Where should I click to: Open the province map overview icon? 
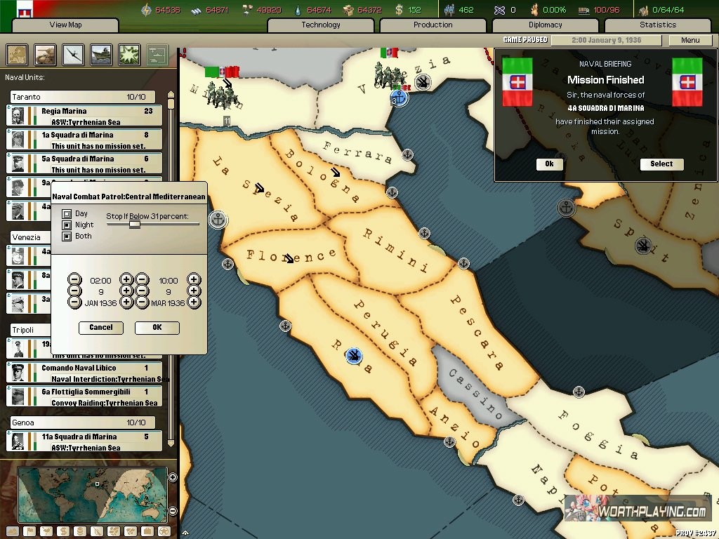click(17, 54)
